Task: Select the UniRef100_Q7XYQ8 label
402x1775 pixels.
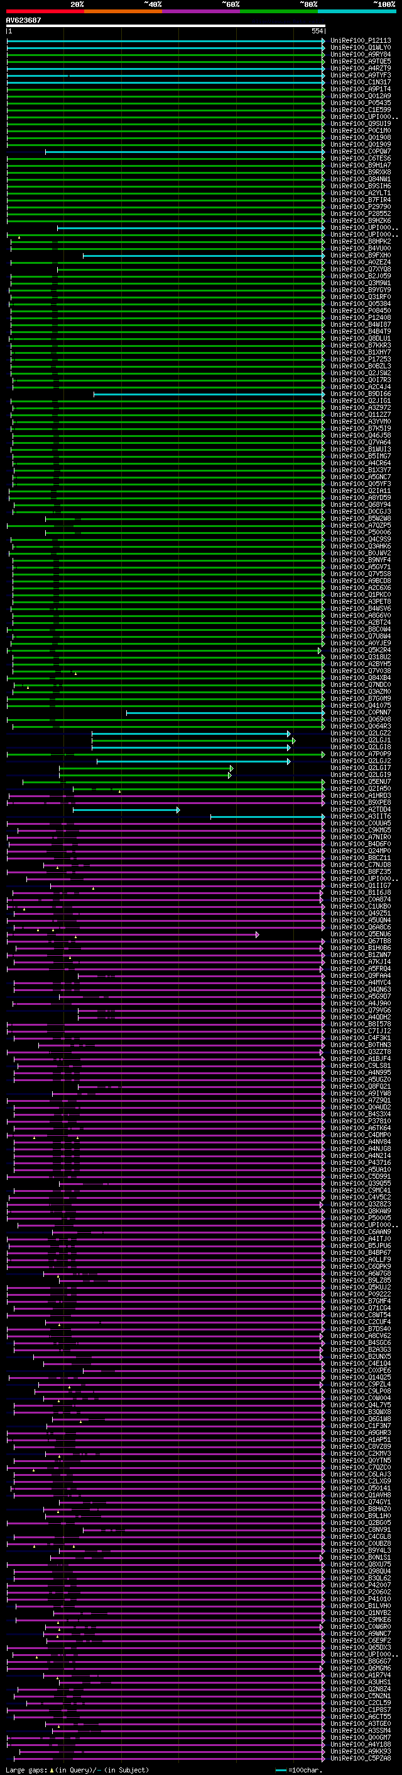Action: (x=361, y=269)
